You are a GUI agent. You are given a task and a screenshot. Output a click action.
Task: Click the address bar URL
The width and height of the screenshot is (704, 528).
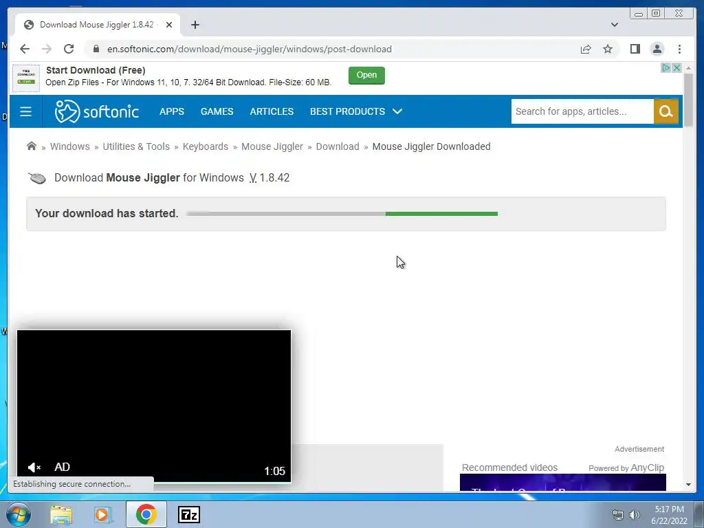pos(249,49)
